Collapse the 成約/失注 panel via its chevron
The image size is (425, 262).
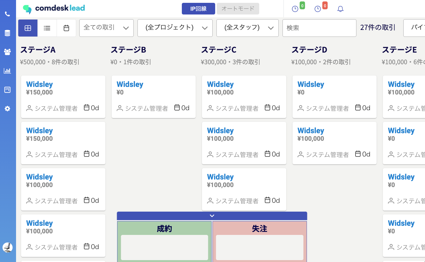[x=212, y=216]
